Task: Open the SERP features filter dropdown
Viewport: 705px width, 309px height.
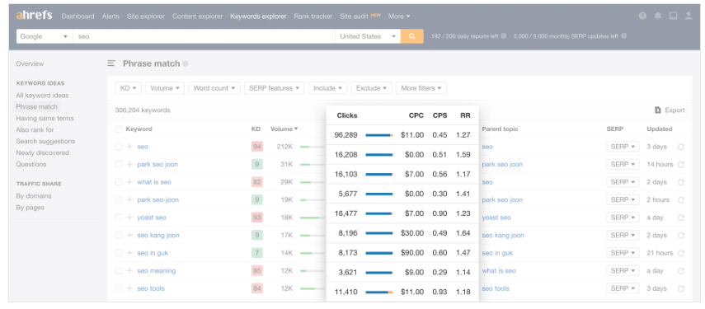Action: click(275, 88)
